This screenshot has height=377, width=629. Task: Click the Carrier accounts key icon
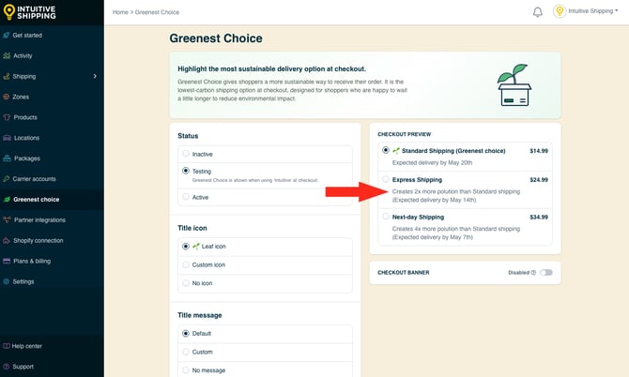[x=7, y=179]
